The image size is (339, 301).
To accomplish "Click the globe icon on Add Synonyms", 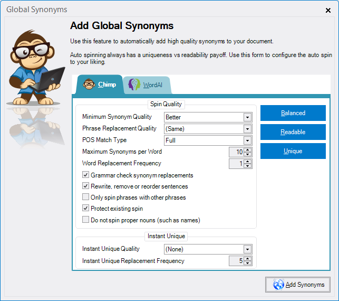I will point(278,284).
